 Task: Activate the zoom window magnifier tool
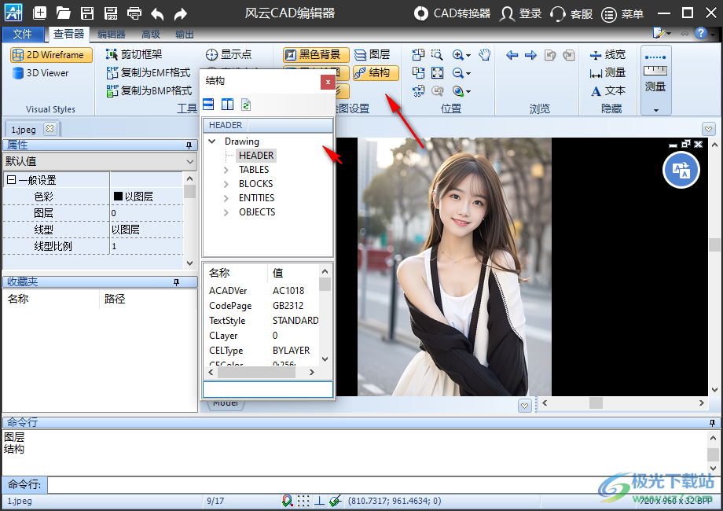click(x=437, y=55)
